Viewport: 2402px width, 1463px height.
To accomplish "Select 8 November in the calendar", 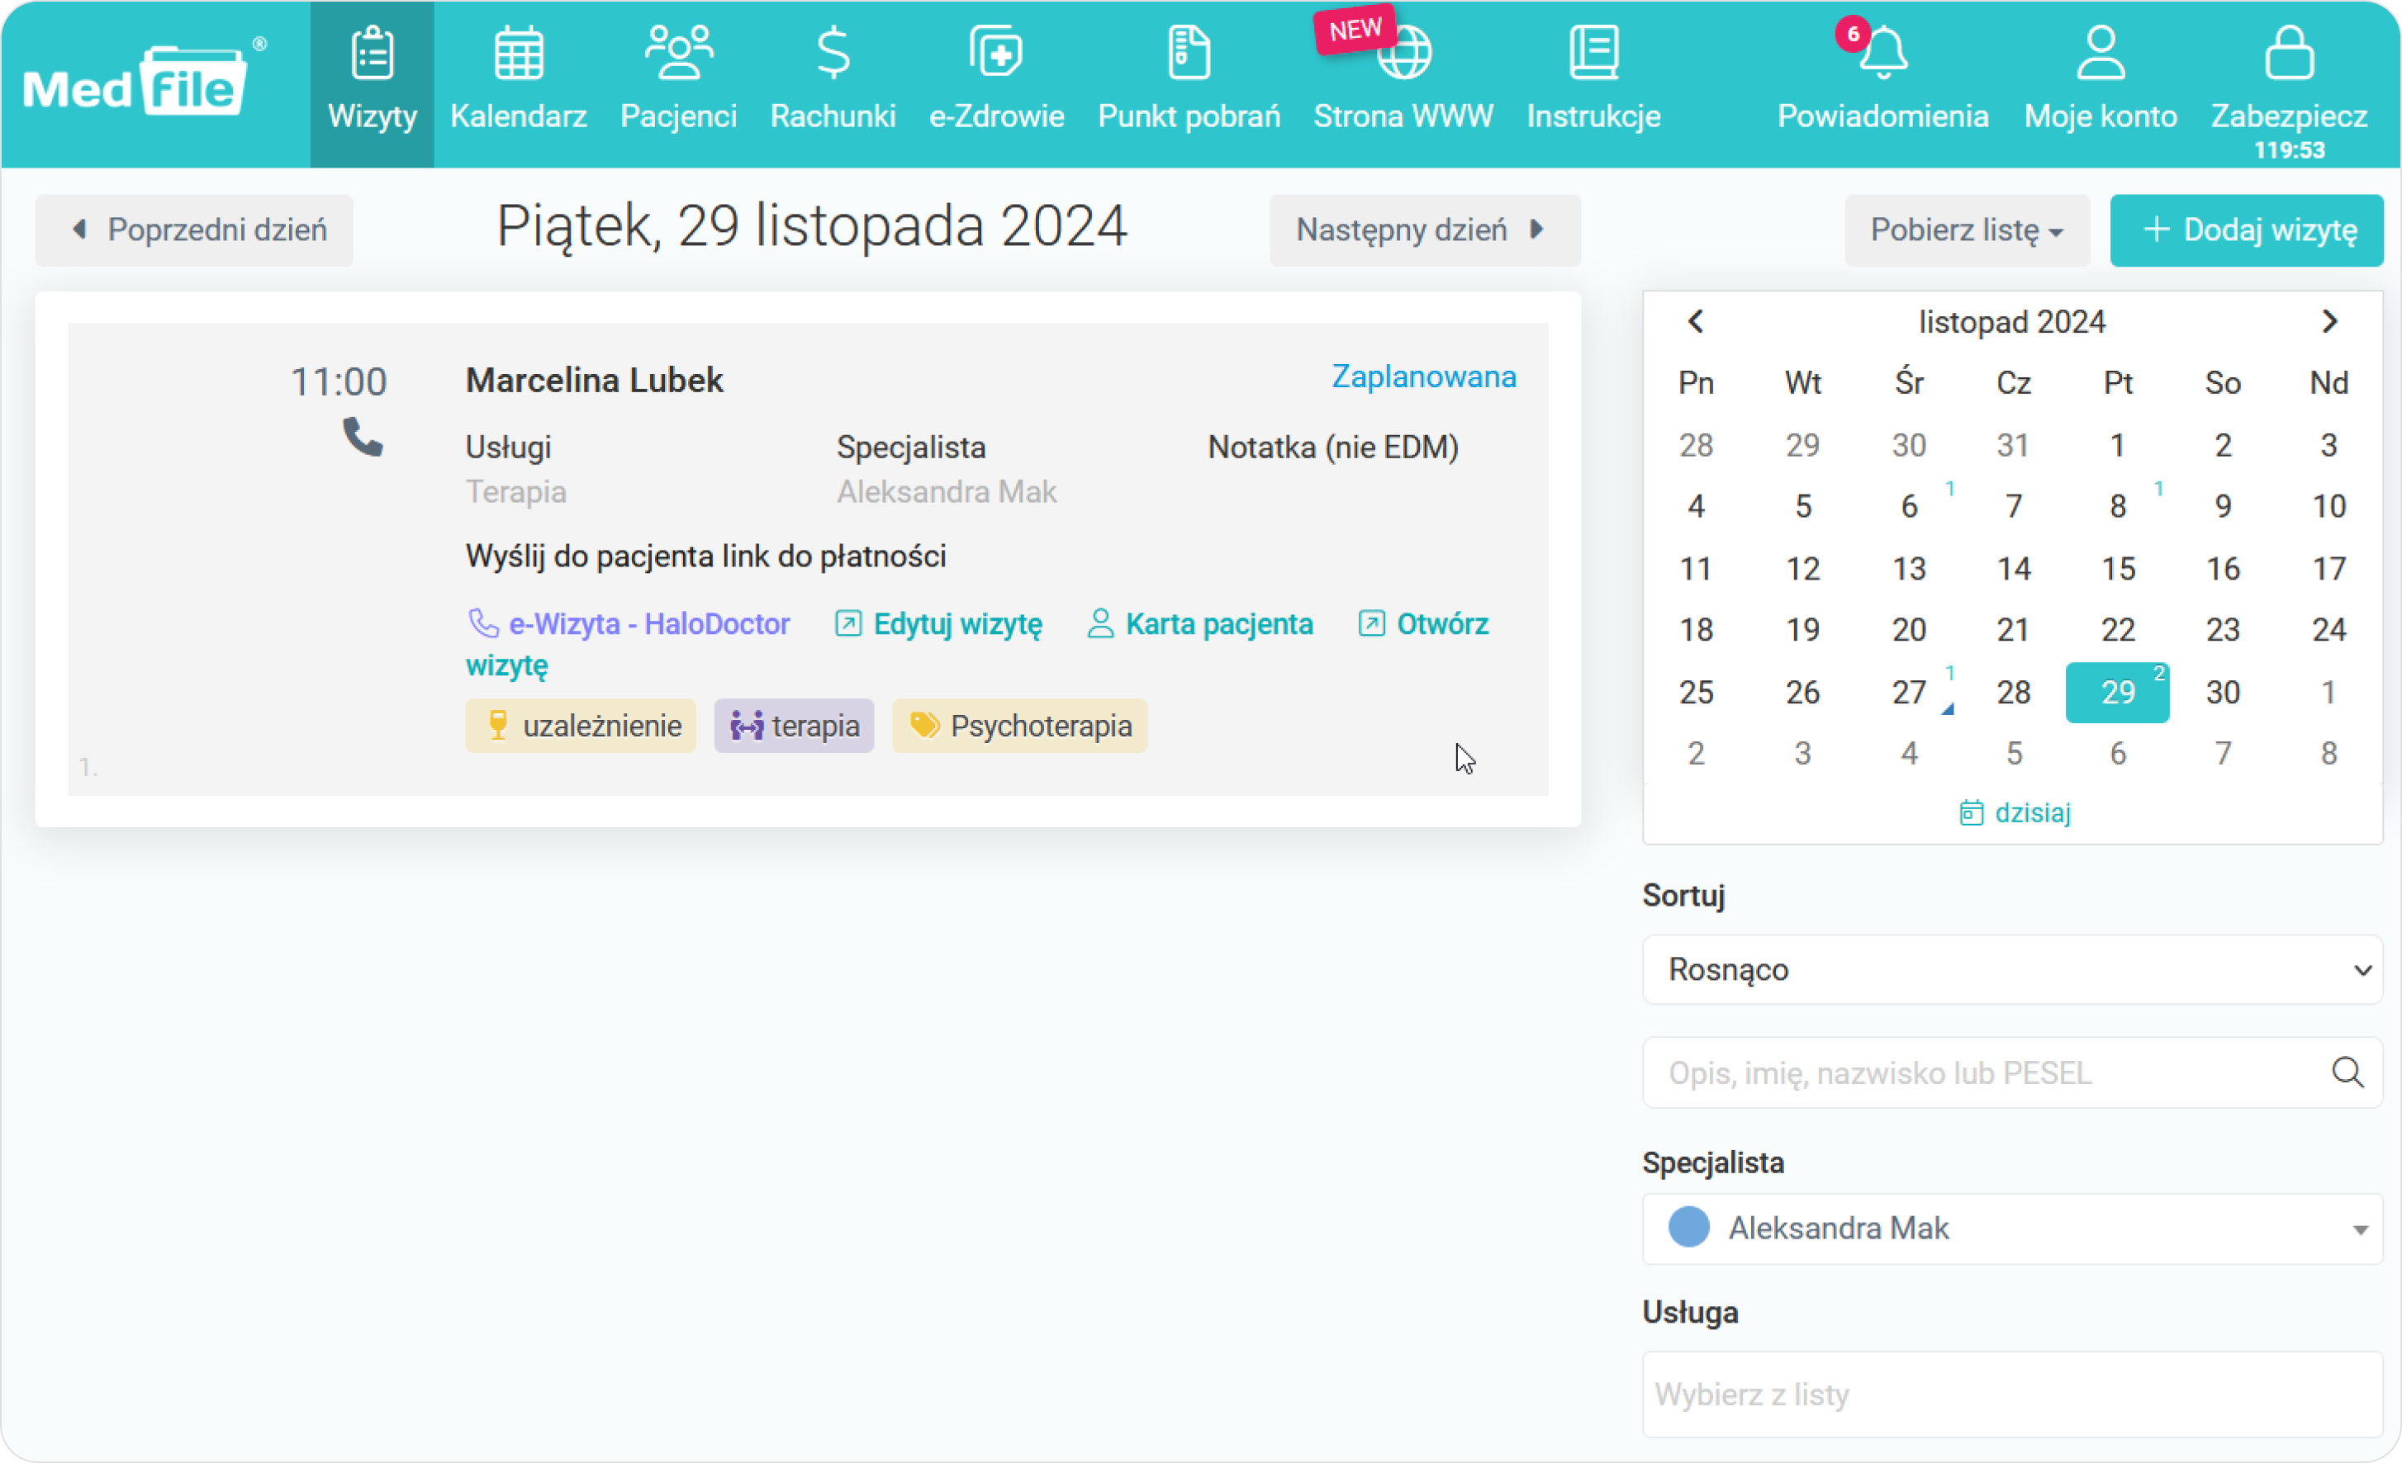I will 2117,506.
